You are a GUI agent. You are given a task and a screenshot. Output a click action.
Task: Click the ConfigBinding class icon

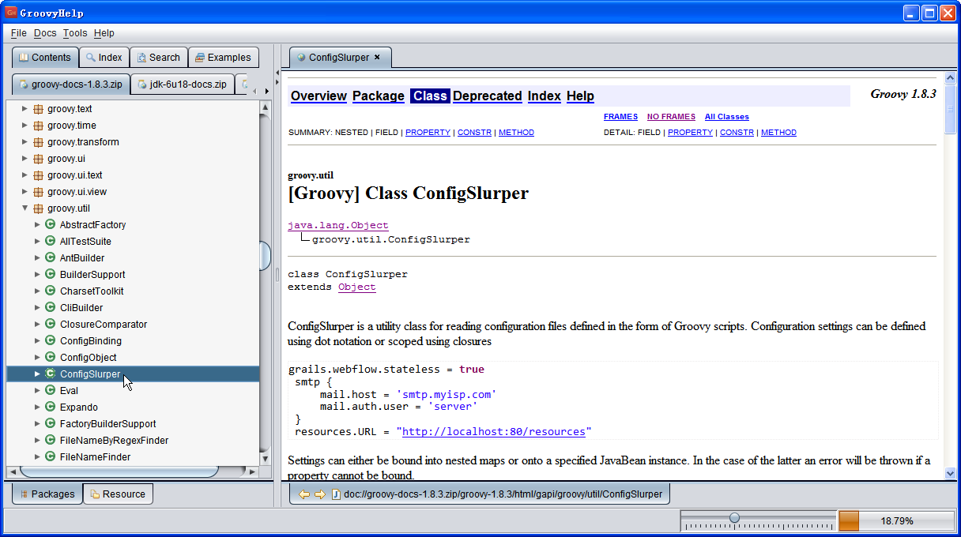pyautogui.click(x=51, y=341)
